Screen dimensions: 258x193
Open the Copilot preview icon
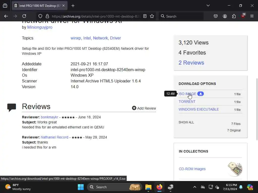coord(250,187)
